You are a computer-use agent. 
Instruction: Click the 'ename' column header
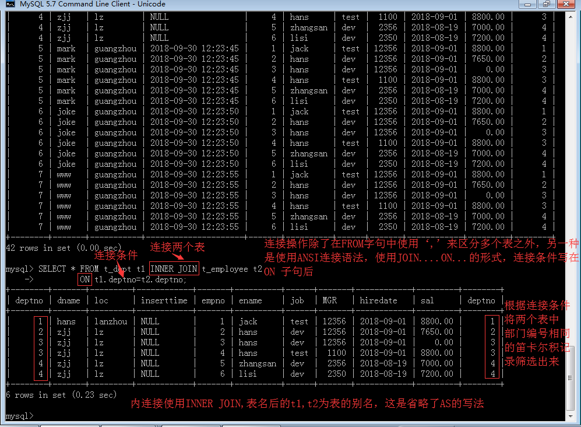(x=251, y=300)
